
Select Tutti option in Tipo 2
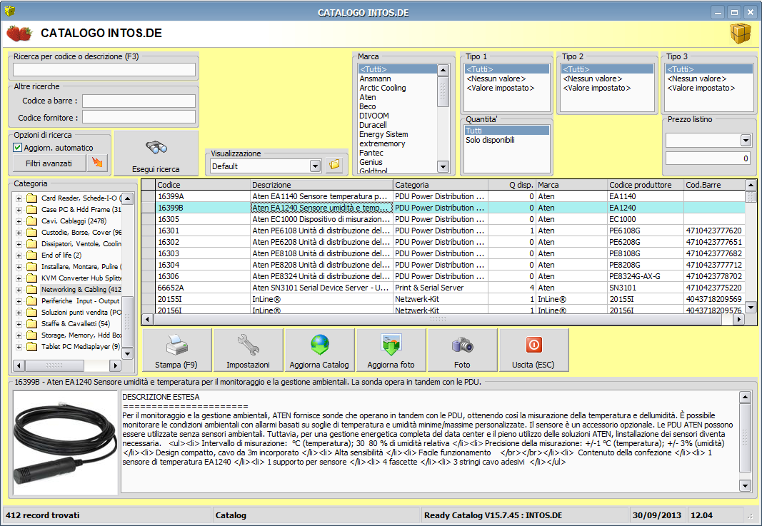pos(607,69)
